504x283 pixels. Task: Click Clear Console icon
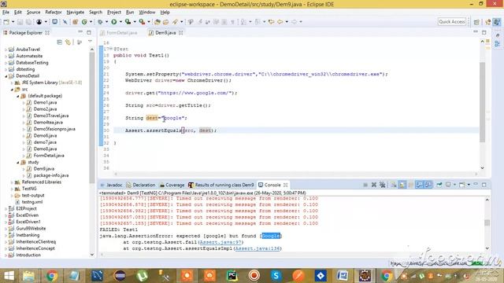pyautogui.click(x=394, y=185)
